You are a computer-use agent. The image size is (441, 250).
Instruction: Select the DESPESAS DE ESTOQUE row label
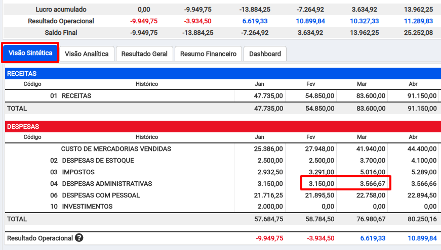(x=98, y=161)
